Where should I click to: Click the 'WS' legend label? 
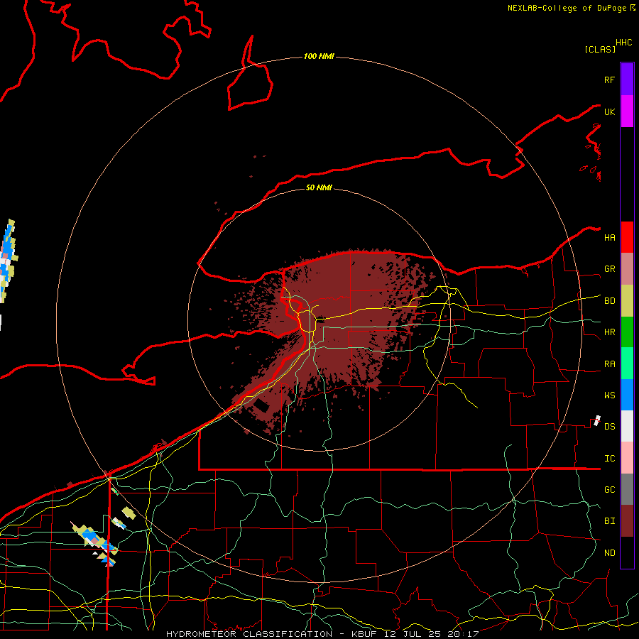click(x=609, y=395)
